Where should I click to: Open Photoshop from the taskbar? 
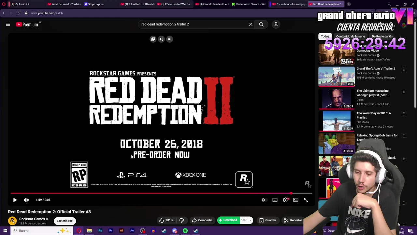pos(100,231)
